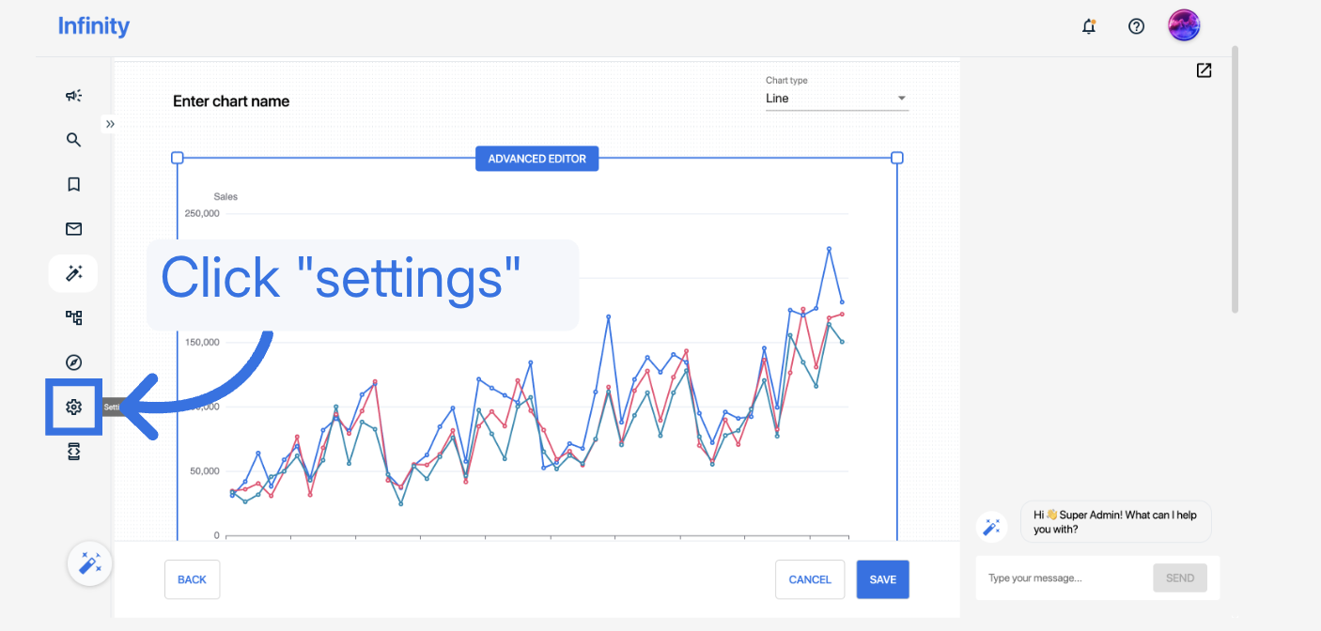This screenshot has height=631, width=1321.
Task: Select the magic wand sidebar icon
Action: pos(73,273)
